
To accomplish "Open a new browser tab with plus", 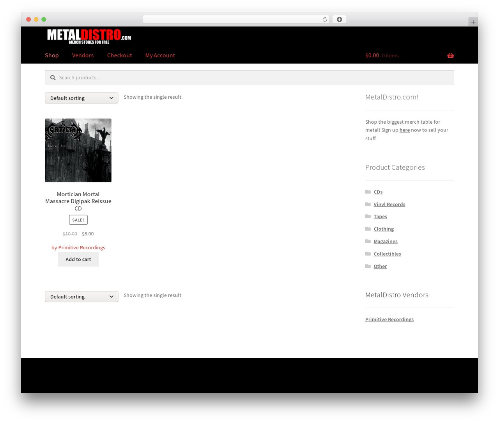I will click(473, 22).
